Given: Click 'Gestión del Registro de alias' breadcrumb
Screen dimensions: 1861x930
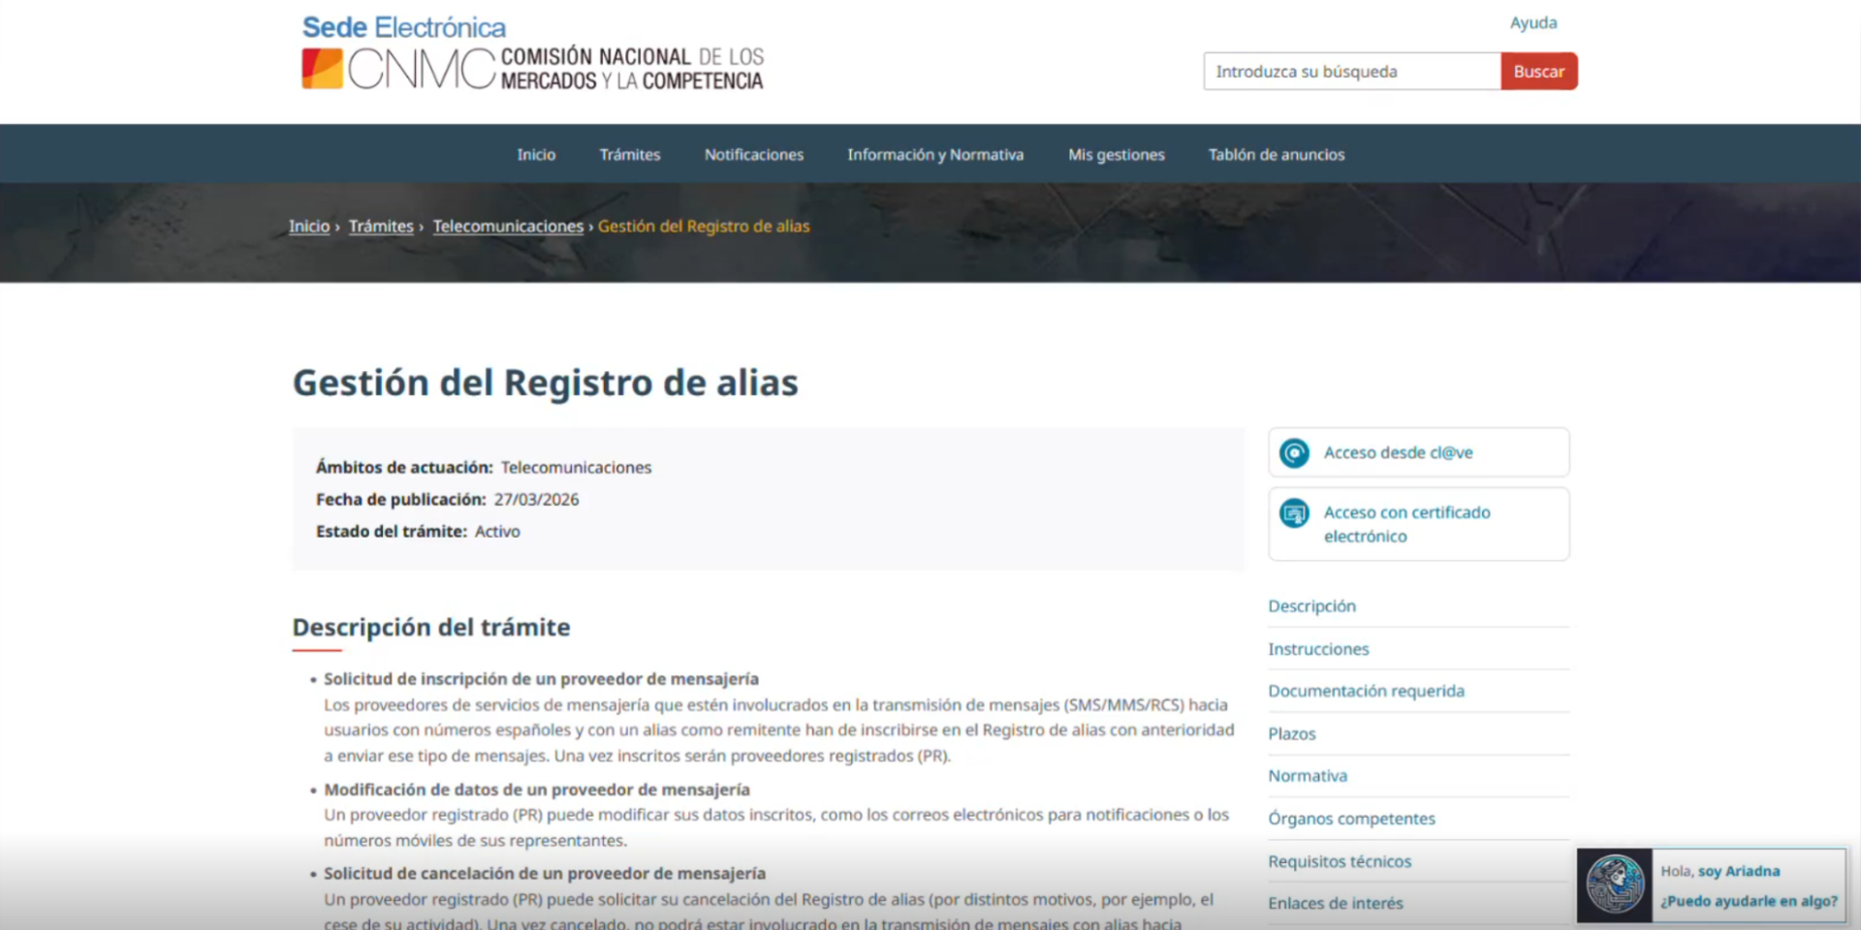Looking at the screenshot, I should pyautogui.click(x=704, y=226).
